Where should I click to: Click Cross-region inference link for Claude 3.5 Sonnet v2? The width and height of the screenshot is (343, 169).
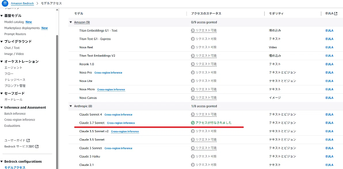[125, 131]
